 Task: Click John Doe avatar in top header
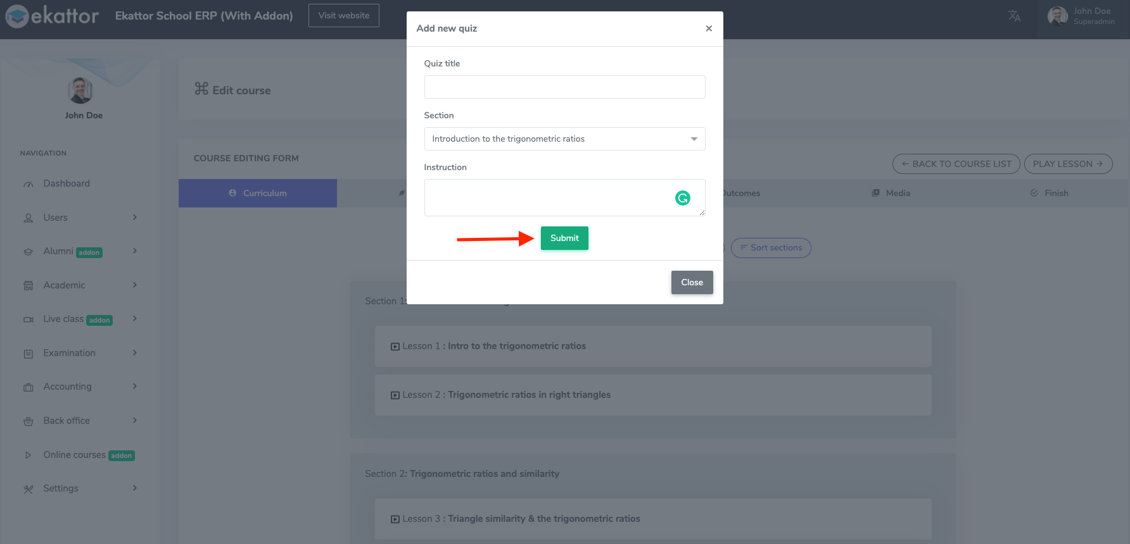tap(1057, 16)
